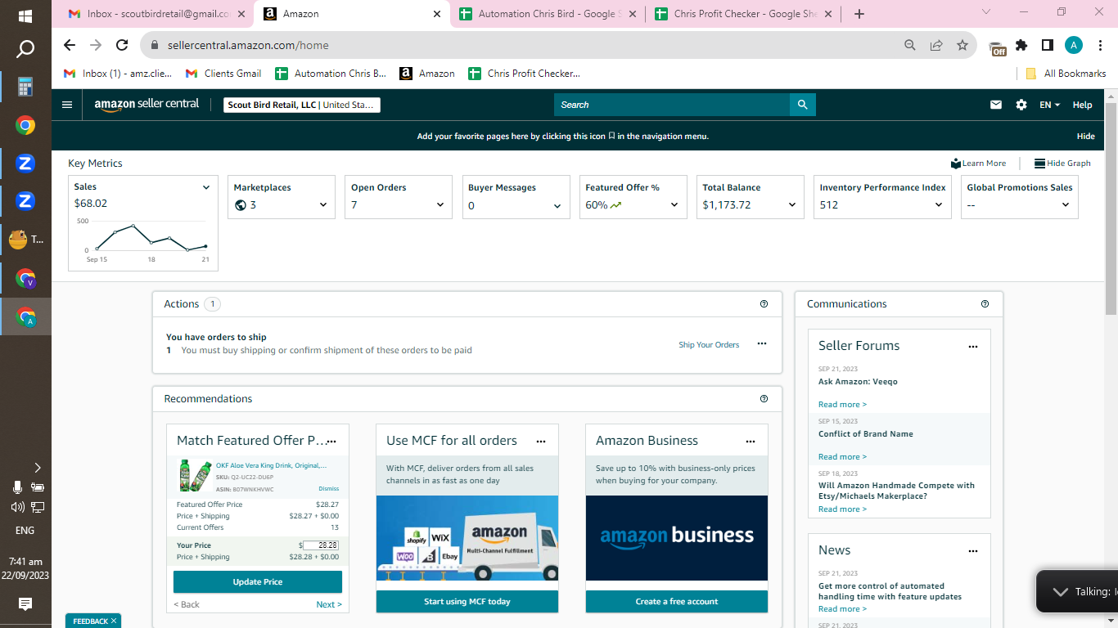Open a new browser tab
This screenshot has width=1118, height=628.
tap(859, 14)
